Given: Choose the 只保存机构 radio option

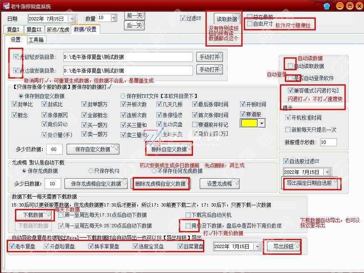Looking at the screenshot, I should pyautogui.click(x=91, y=171).
